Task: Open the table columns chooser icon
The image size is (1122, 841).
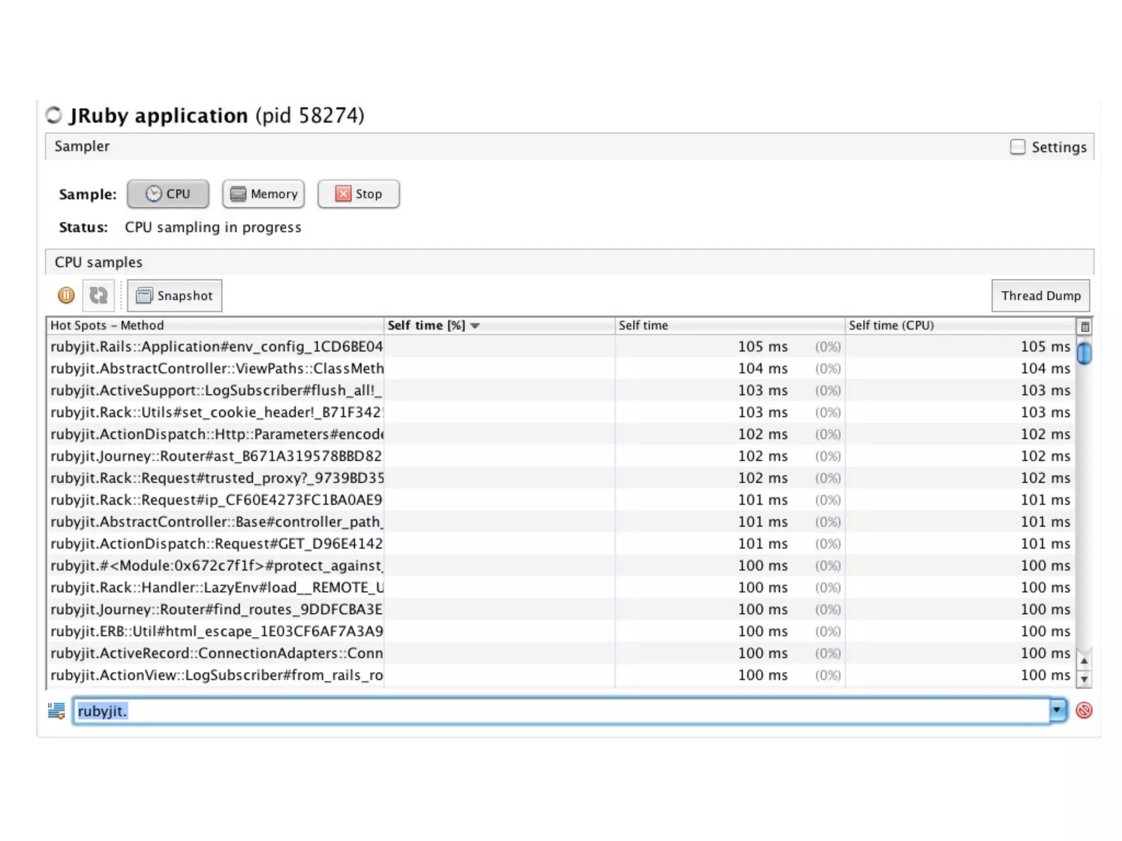Action: (x=1084, y=327)
